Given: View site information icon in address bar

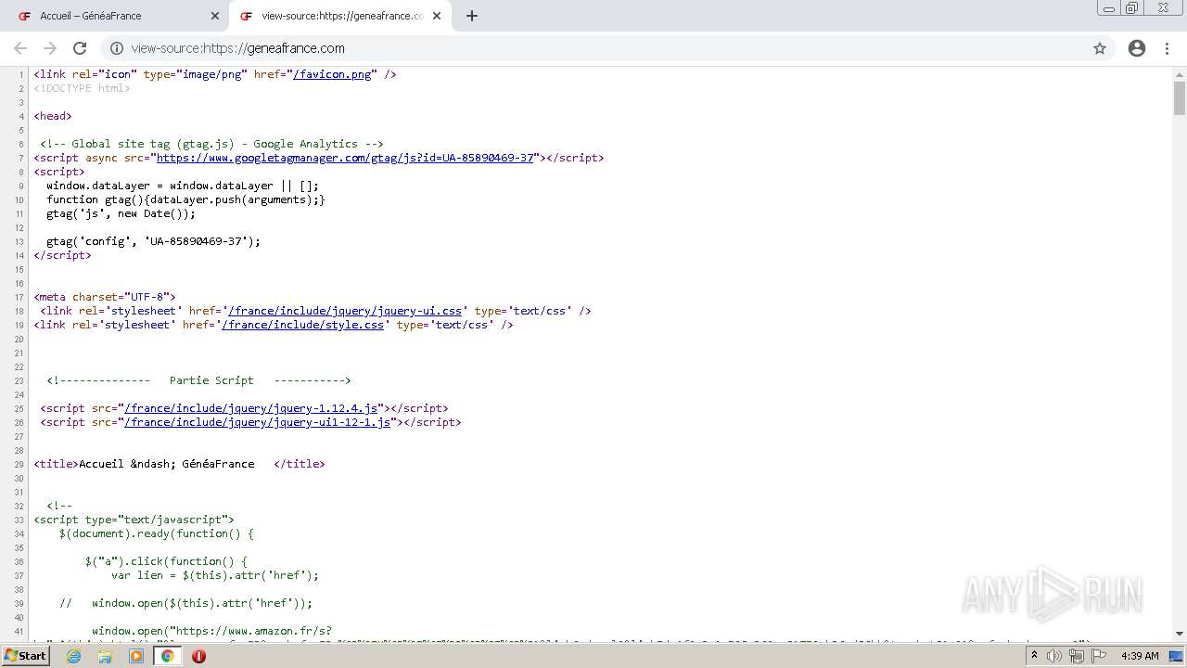Looking at the screenshot, I should point(117,48).
